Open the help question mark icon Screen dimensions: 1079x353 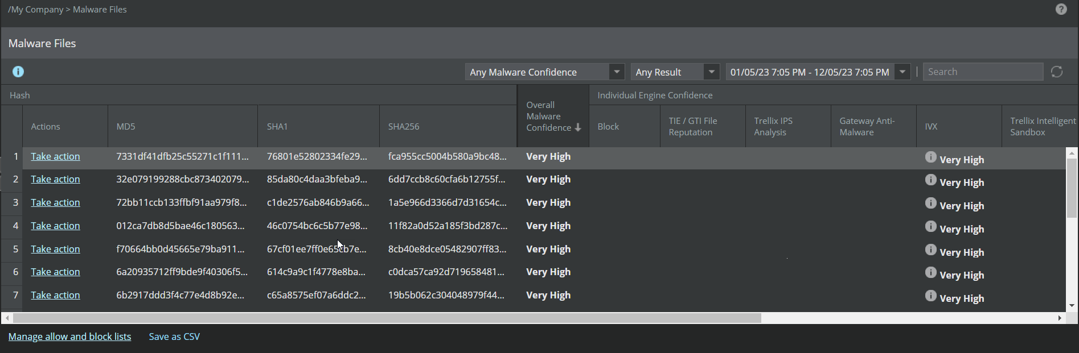(x=1061, y=9)
